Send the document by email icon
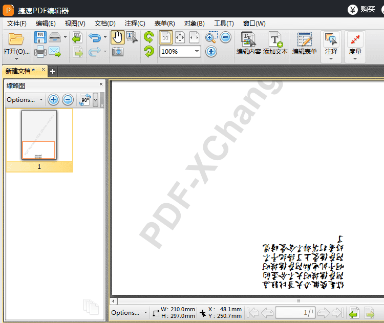Viewport: 384px width, 323px height. (55, 52)
